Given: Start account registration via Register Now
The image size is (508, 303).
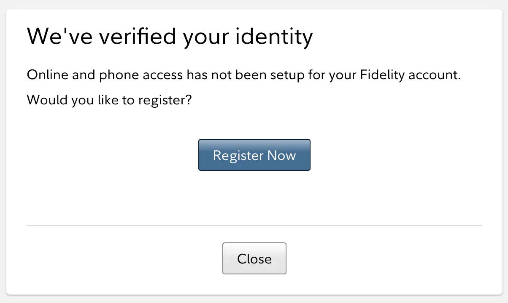Looking at the screenshot, I should point(254,154).
